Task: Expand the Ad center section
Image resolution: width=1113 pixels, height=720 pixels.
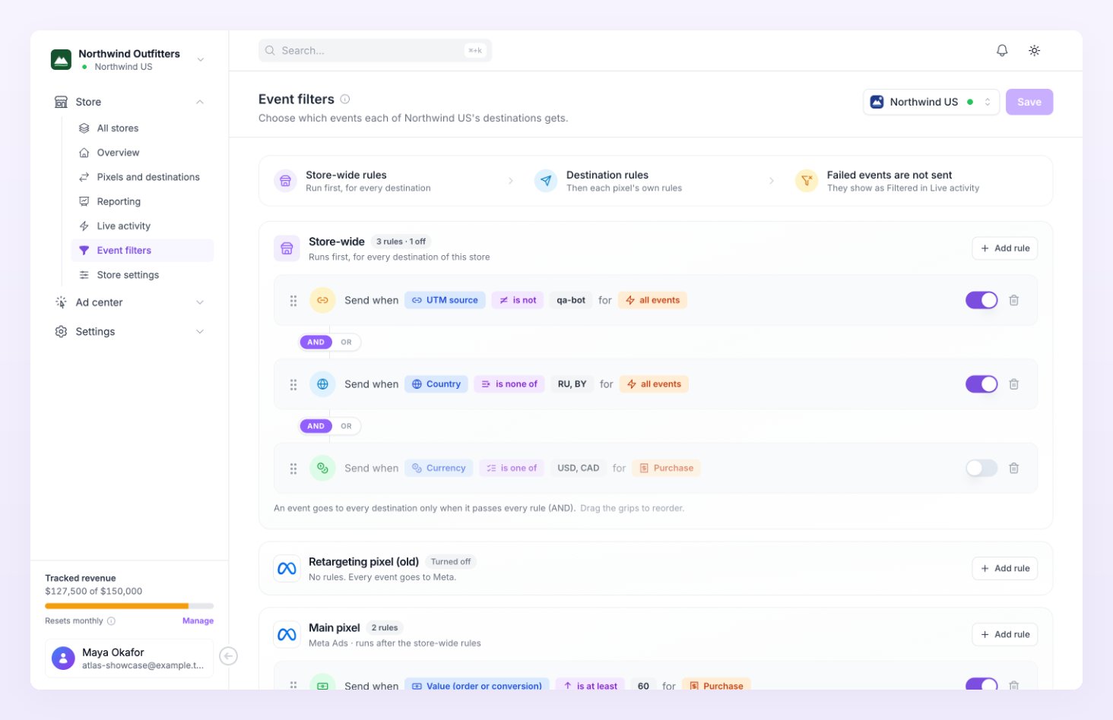Action: point(129,302)
